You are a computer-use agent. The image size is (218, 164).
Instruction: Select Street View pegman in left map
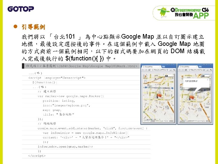pos(146,77)
